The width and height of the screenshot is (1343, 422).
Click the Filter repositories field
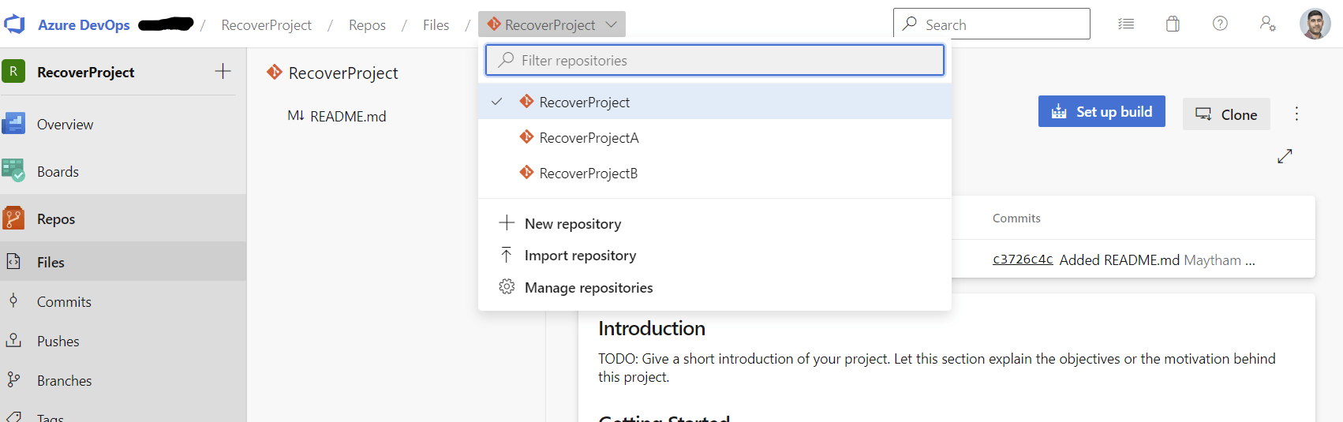click(715, 60)
